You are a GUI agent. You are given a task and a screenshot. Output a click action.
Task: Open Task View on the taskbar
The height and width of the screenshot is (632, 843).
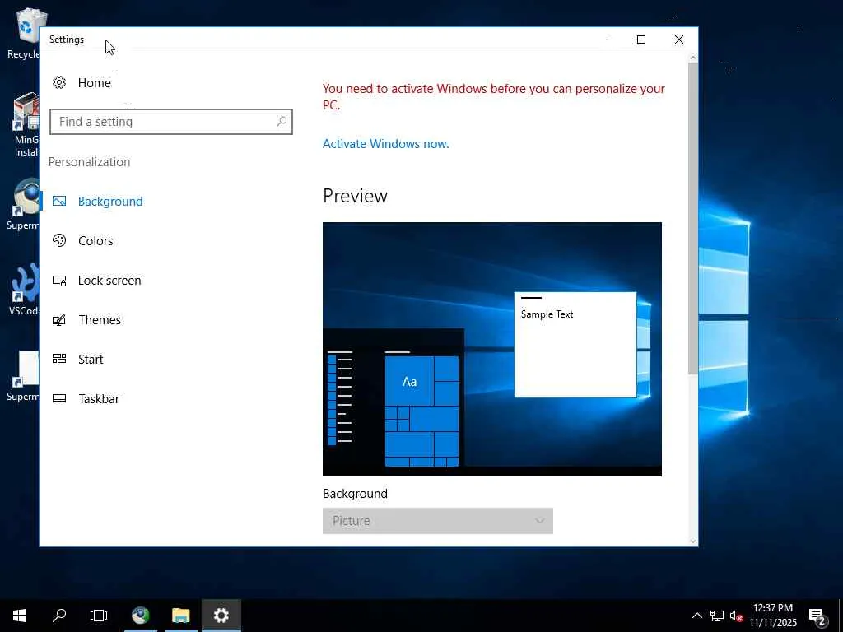coord(99,616)
